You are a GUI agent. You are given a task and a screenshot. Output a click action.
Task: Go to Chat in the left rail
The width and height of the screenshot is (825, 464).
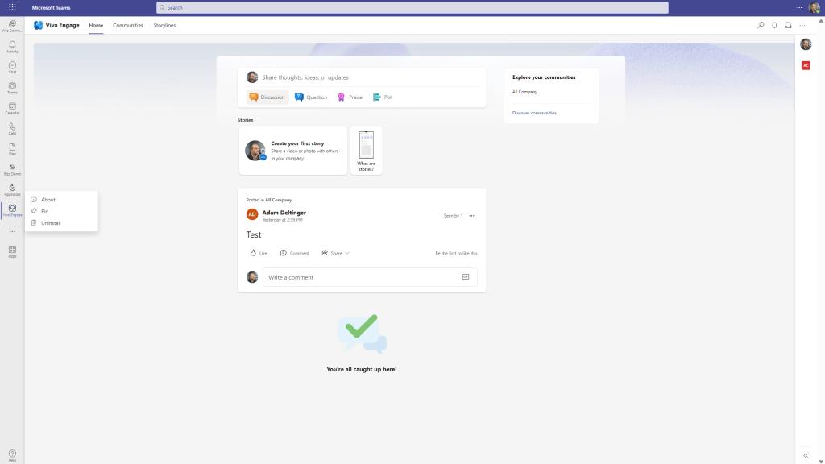tap(12, 67)
